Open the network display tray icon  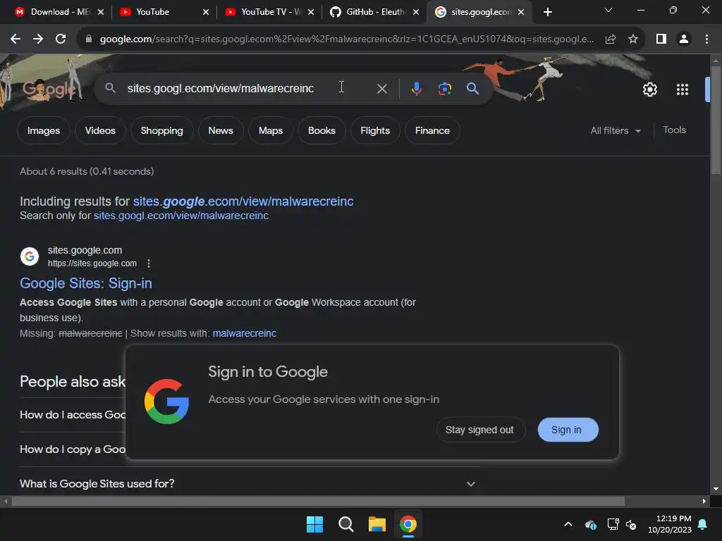coord(613,524)
